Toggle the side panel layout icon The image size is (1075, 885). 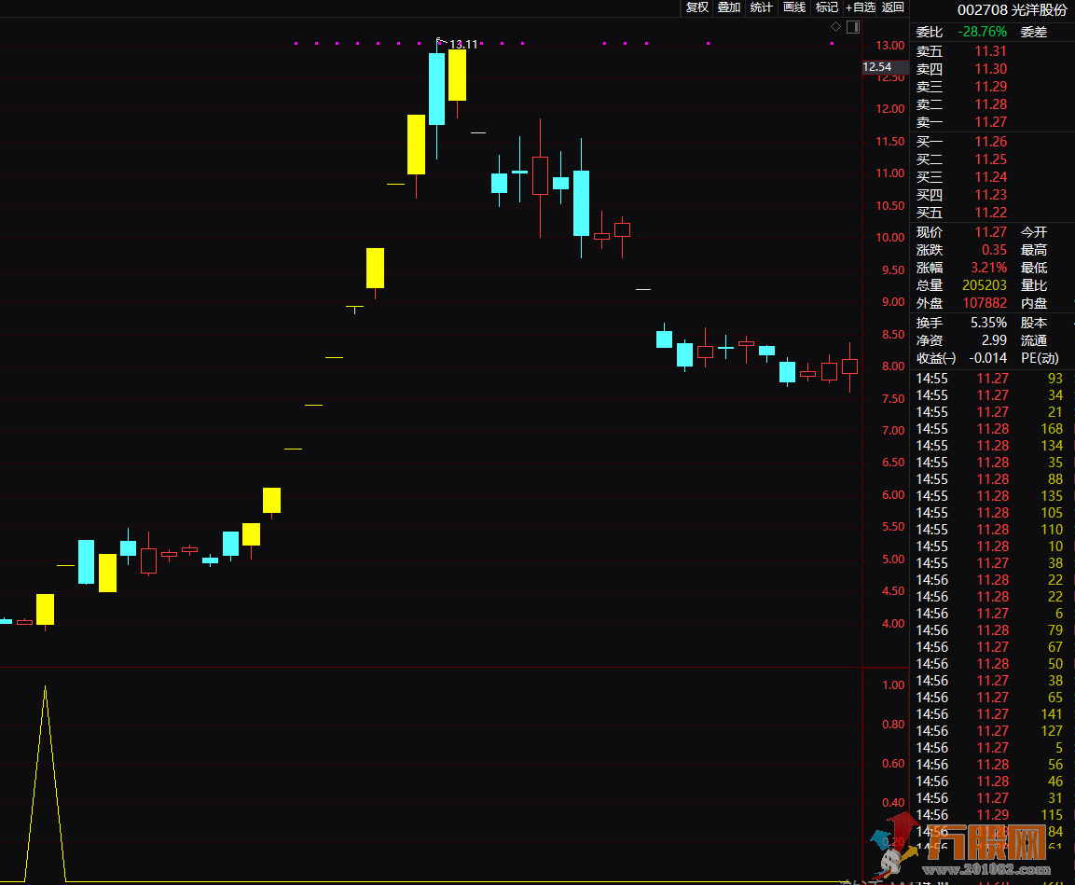tap(852, 27)
